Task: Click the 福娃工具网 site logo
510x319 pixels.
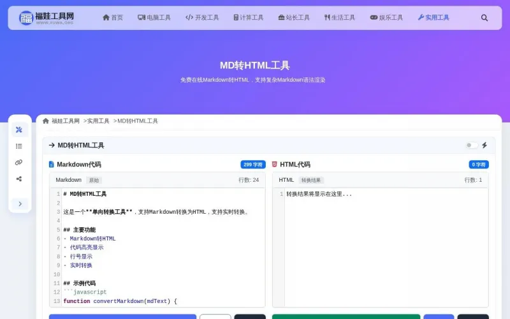Action: 46,18
